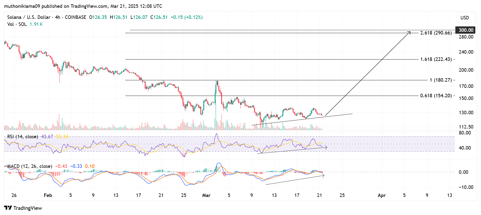Click the 0.618 (154.20) Fibonacci level label
The width and height of the screenshot is (481, 215).
436,96
